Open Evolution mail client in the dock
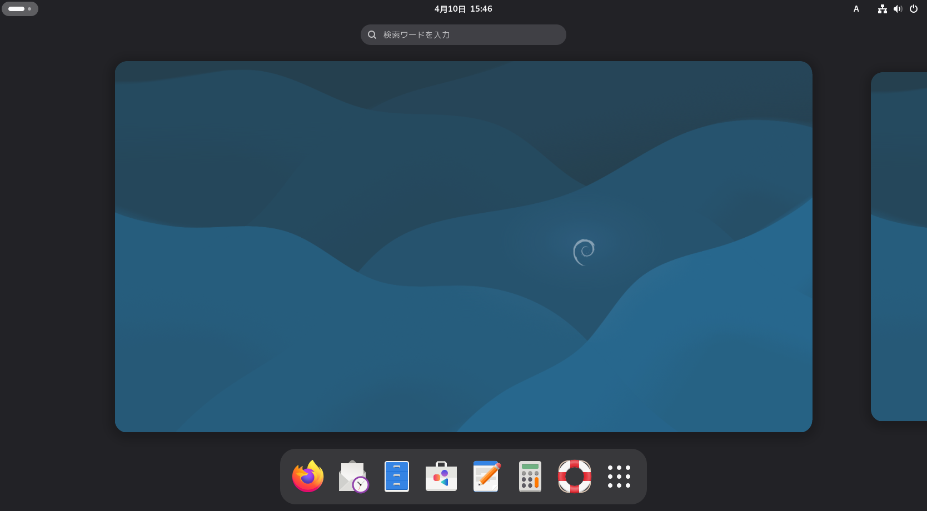This screenshot has height=511, width=927. pos(352,477)
